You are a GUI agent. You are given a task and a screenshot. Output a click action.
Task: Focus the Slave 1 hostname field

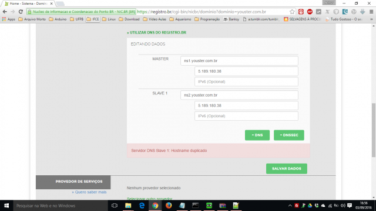[239, 95]
